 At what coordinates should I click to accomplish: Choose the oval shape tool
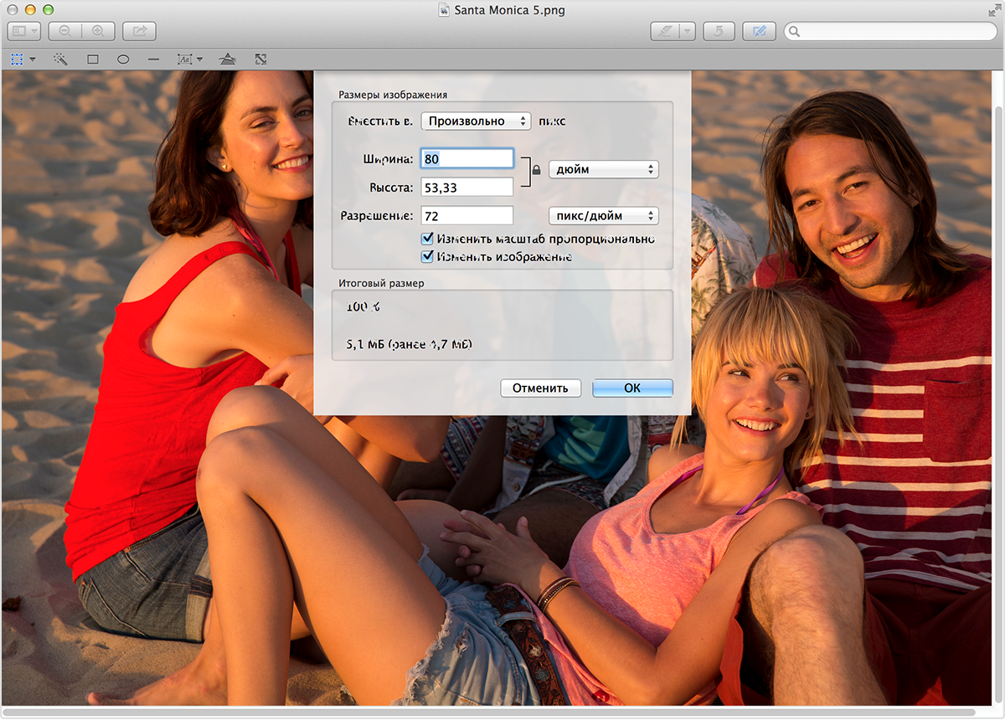click(123, 59)
